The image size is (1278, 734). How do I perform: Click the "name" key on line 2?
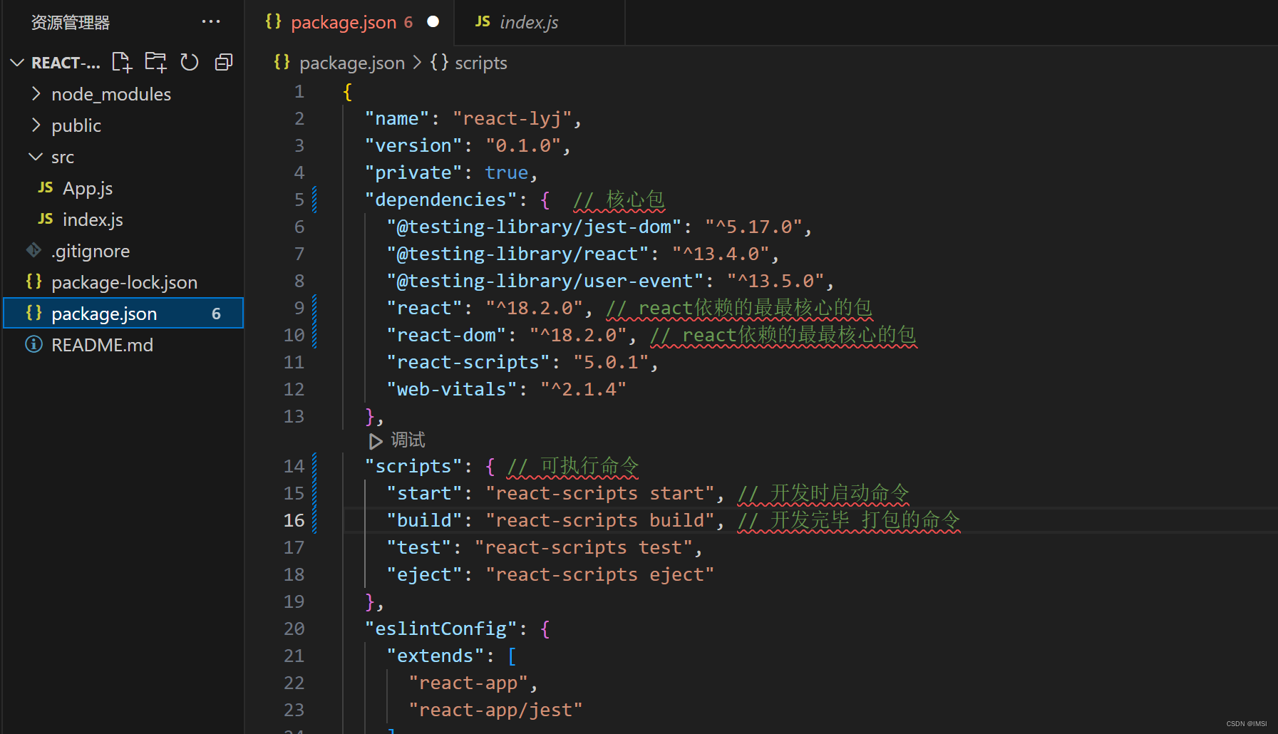coord(397,118)
